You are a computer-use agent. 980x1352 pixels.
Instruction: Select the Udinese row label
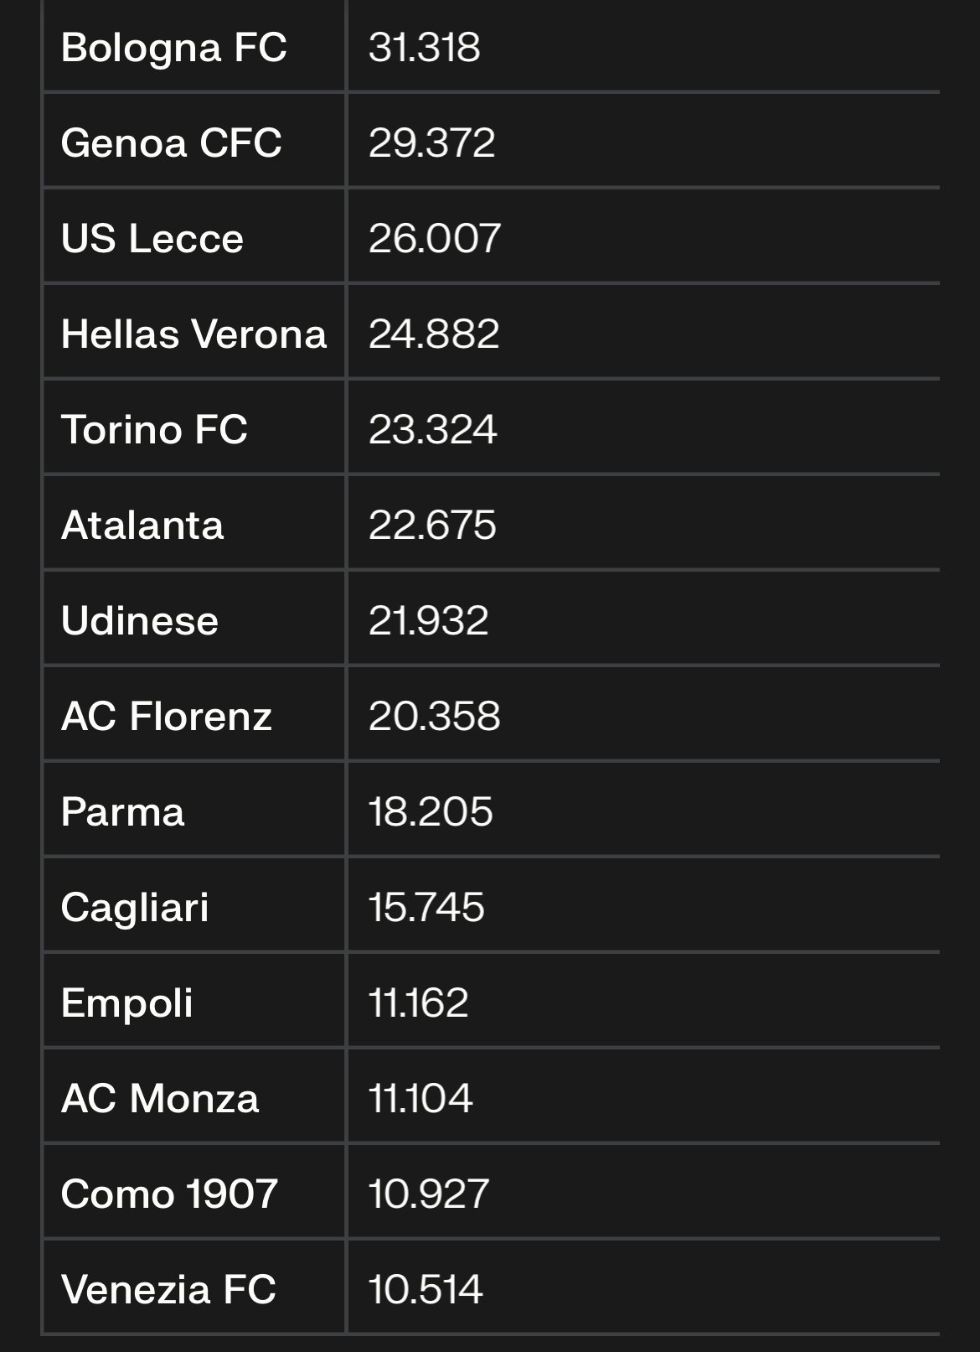pyautogui.click(x=139, y=620)
